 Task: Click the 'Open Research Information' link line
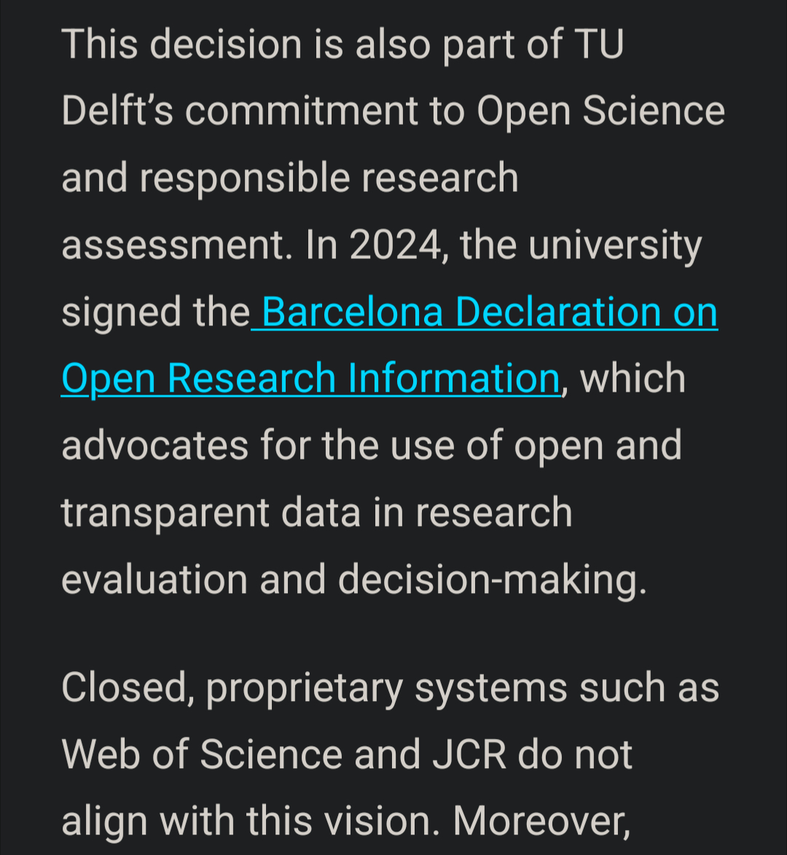coord(310,379)
